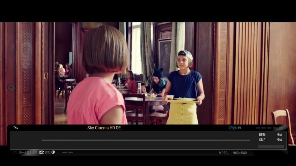Click the small logo at infobar top-left
Image resolution: width=296 pixels, height=166 pixels.
click(x=16, y=127)
